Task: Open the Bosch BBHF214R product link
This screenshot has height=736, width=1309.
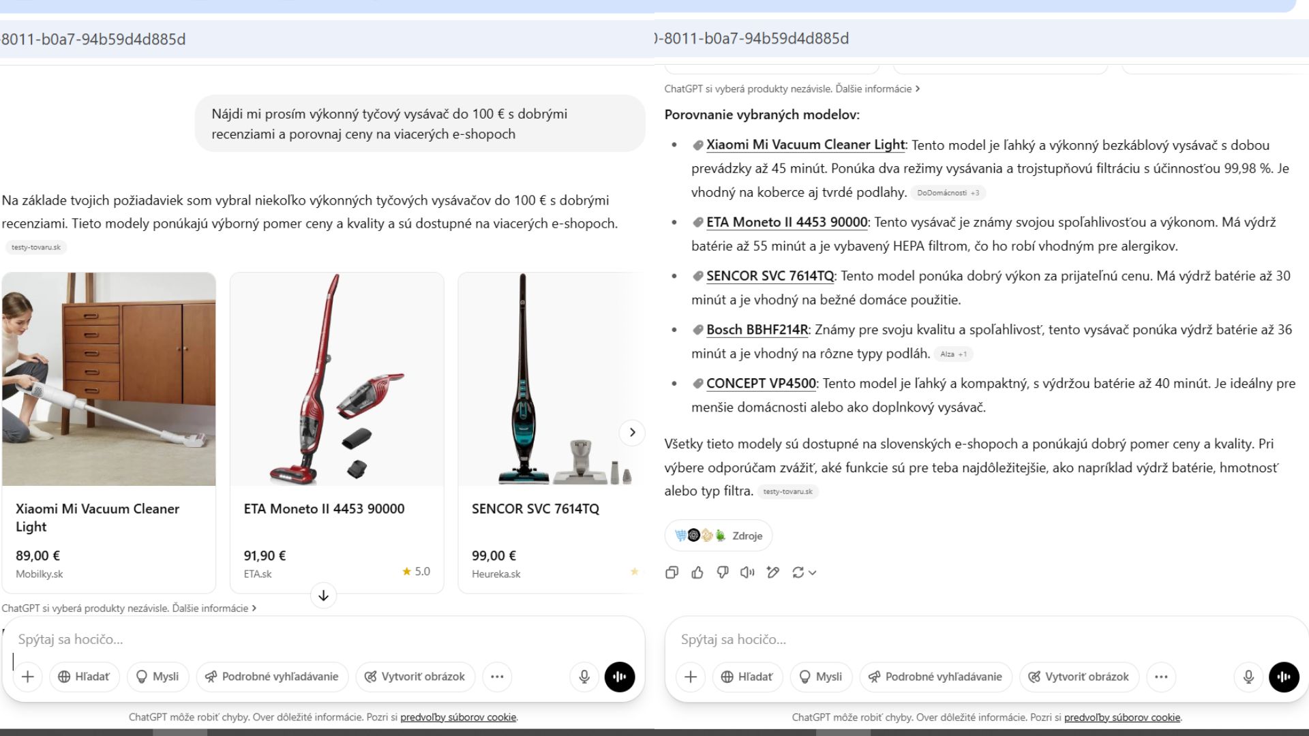Action: pos(757,330)
